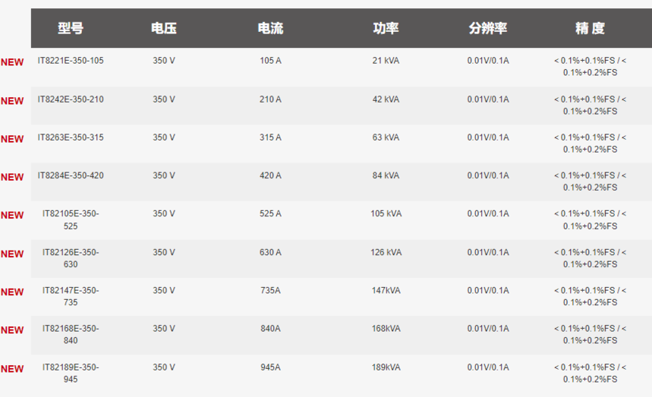The image size is (652, 397).
Task: Click the 电流 column header
Action: [x=271, y=28]
